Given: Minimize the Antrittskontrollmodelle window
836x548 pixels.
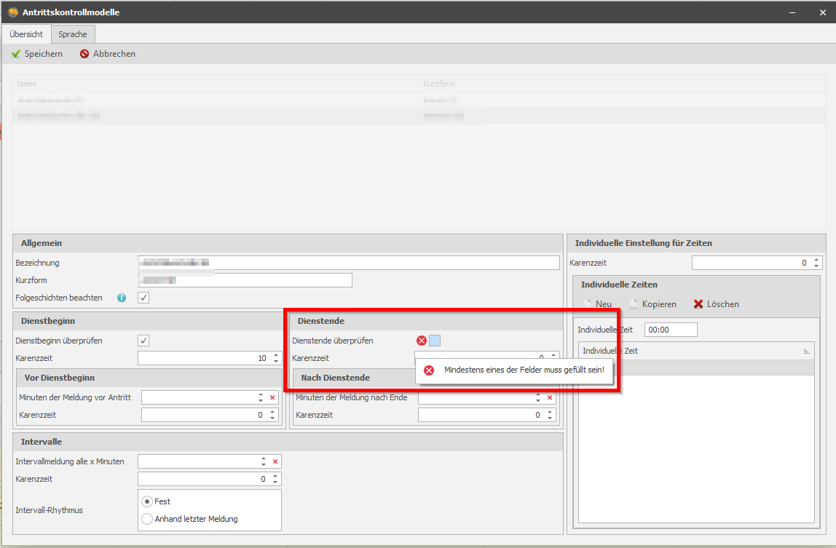Looking at the screenshot, I should (x=792, y=12).
